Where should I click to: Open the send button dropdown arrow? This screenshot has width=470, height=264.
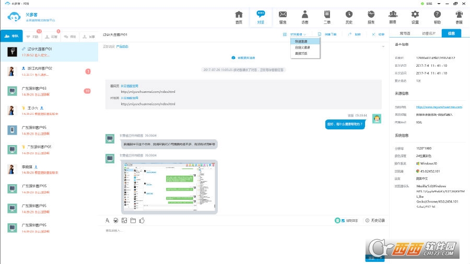tap(381, 258)
